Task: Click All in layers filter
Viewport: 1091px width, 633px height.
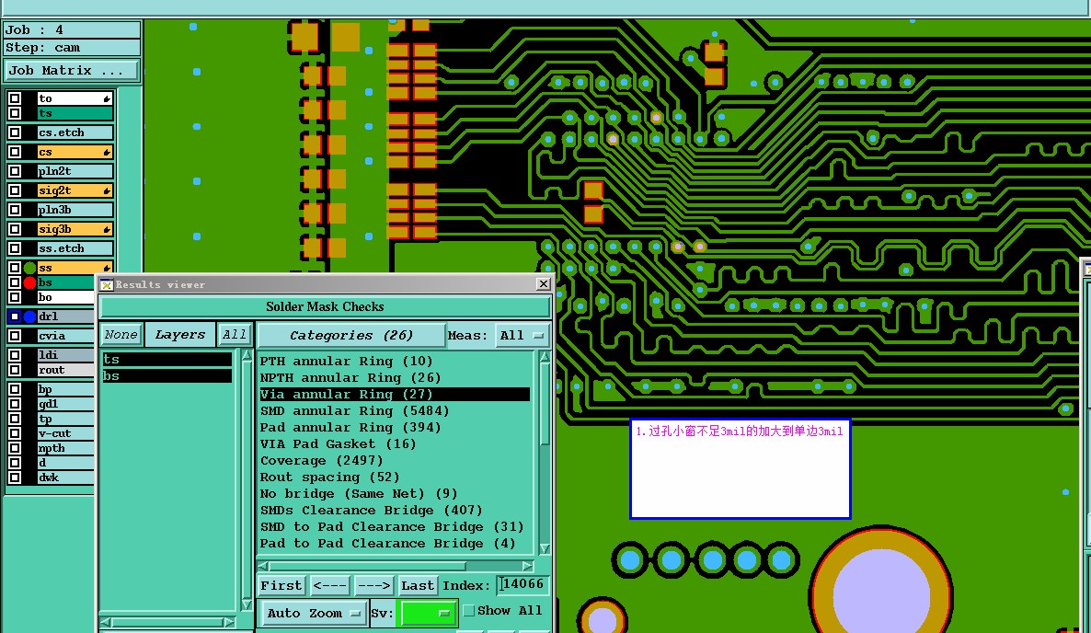Action: coord(234,335)
